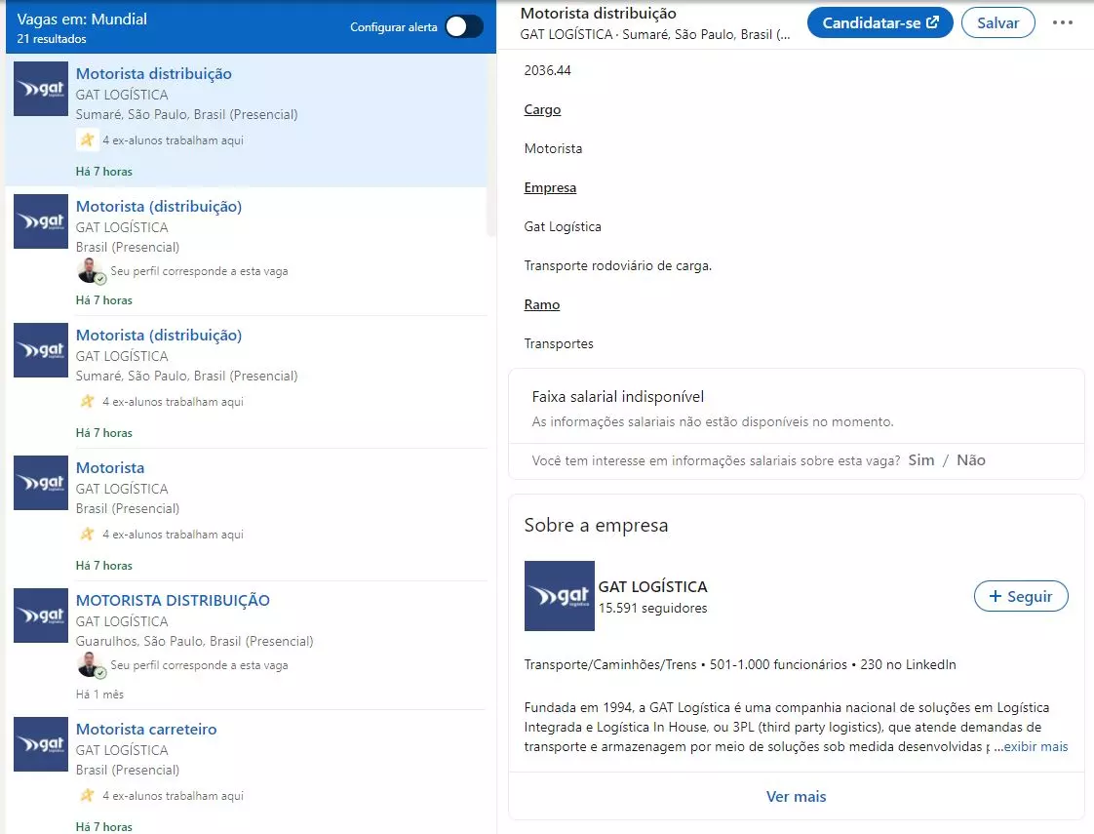Toggle the Configurar alerta switch
Image resolution: width=1094 pixels, height=834 pixels.
pos(464,26)
